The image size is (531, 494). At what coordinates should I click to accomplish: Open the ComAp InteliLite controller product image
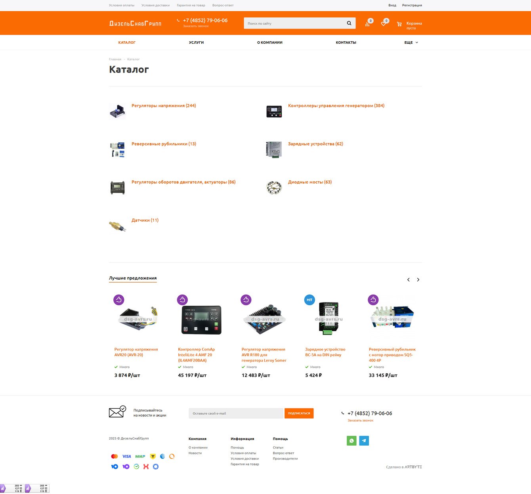point(201,320)
